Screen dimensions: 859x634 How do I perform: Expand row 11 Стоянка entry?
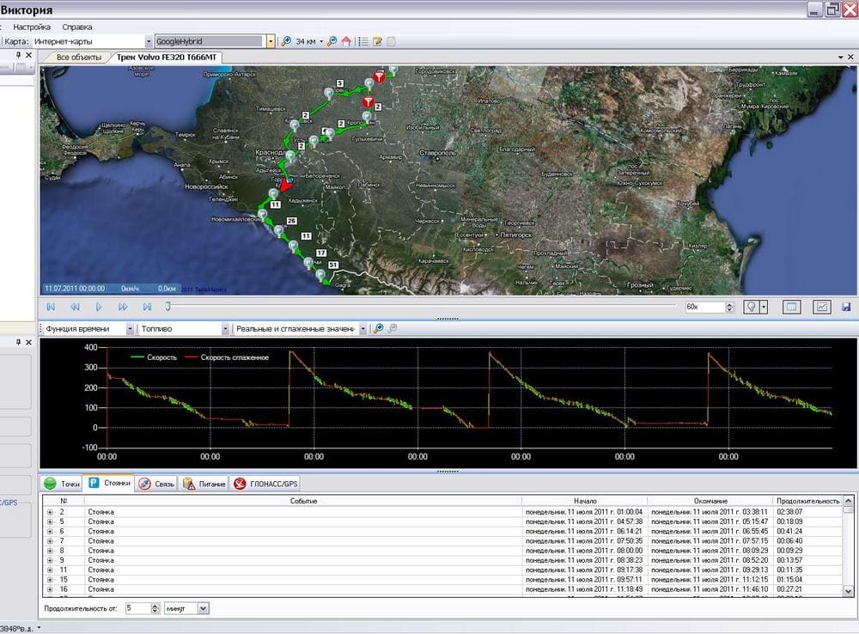coord(50,570)
